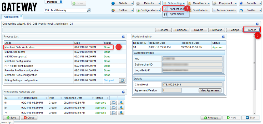
Task: Switch to the Business wizard tab
Action: click(x=181, y=30)
